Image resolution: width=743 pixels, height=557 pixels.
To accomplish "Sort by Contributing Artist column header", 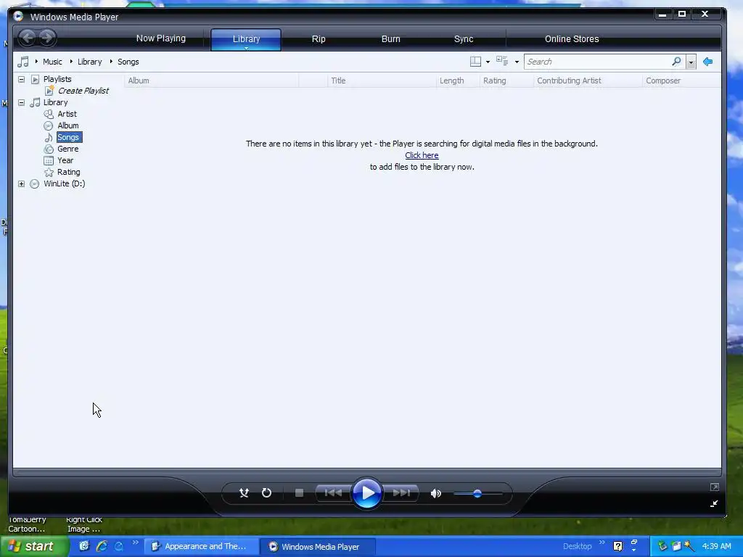I will pos(588,81).
